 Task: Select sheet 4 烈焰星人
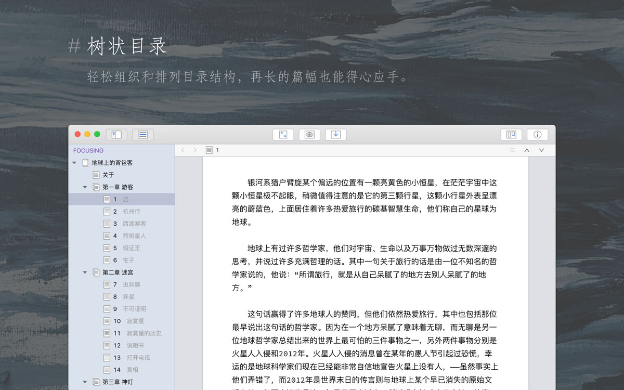[x=122, y=236]
